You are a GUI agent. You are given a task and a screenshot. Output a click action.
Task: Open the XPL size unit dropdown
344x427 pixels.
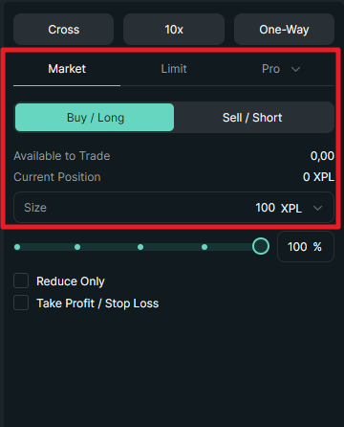[x=301, y=208]
